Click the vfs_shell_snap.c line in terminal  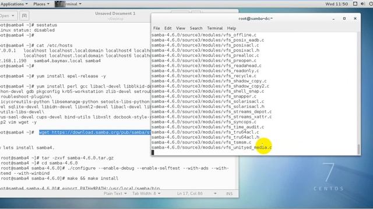pyautogui.click(x=207, y=91)
